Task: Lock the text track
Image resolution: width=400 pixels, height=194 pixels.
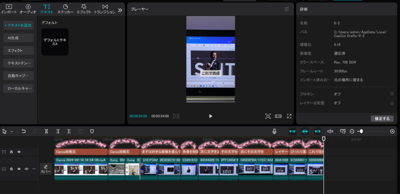Action: pos(11,152)
